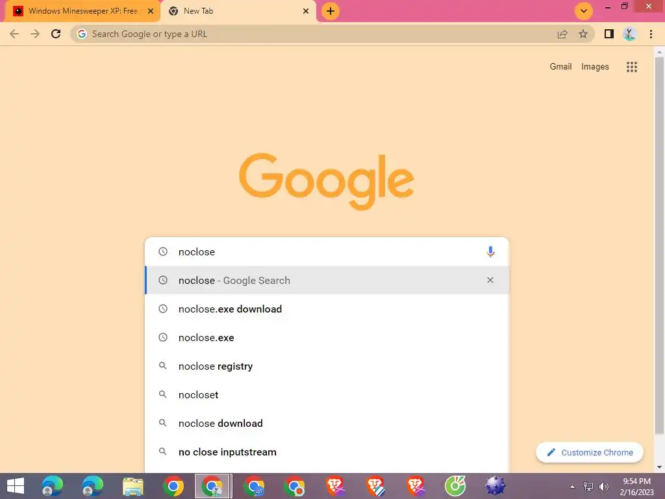Click the Customize Chrome button
The width and height of the screenshot is (665, 499).
pyautogui.click(x=590, y=452)
